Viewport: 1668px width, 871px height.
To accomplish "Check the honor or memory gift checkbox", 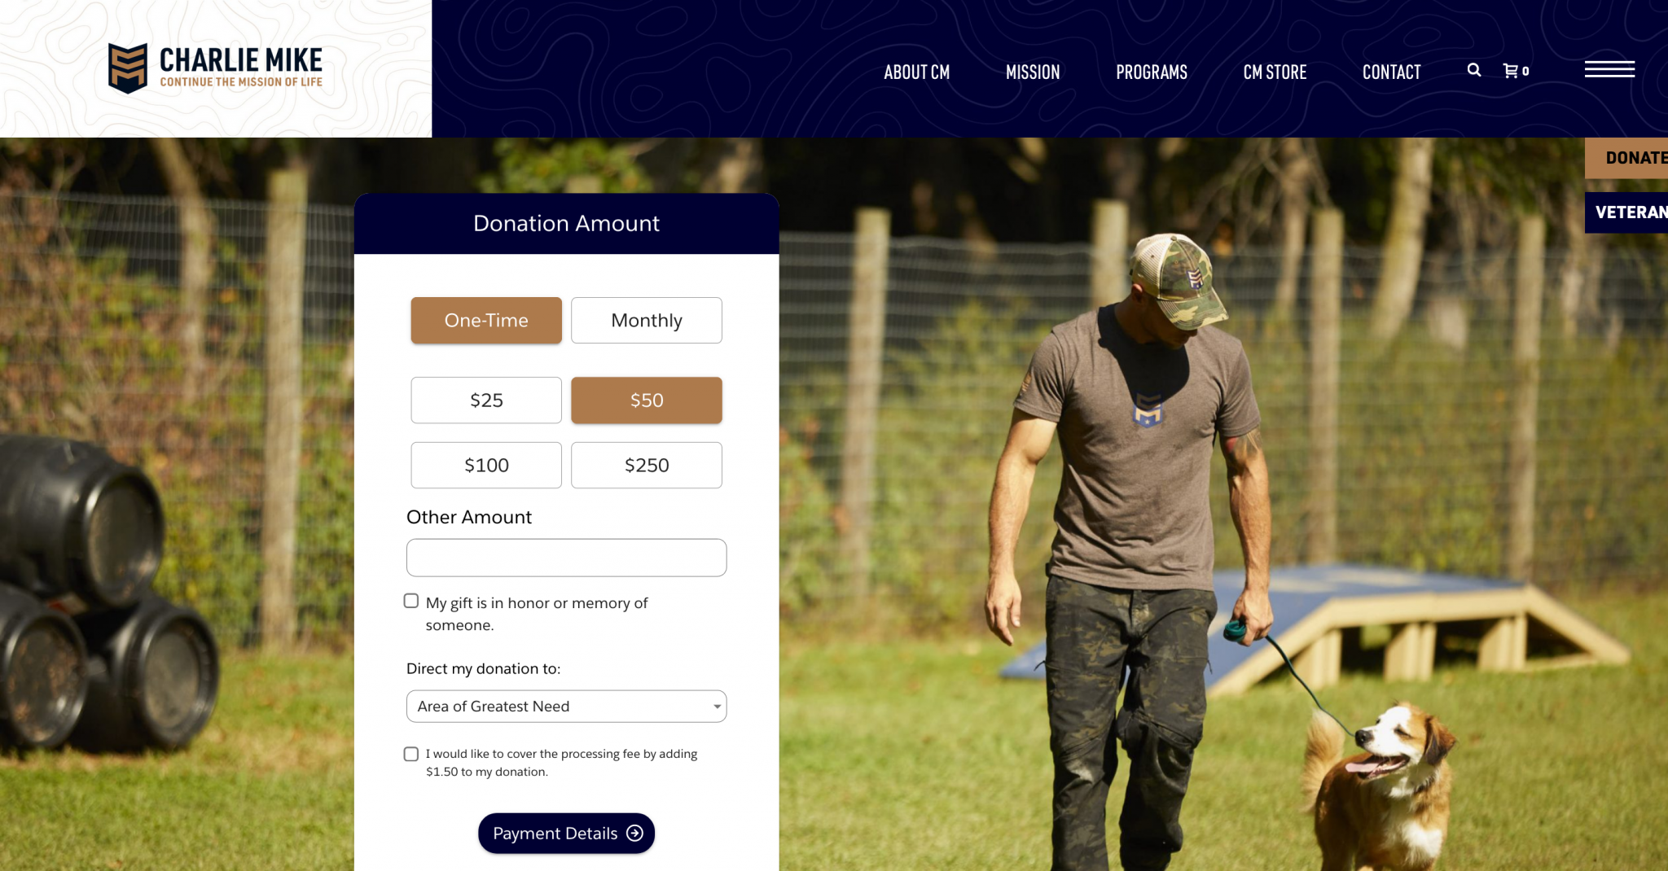I will (411, 601).
